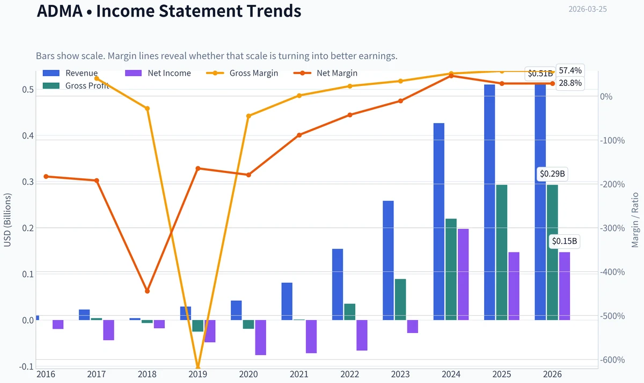Screen dimensions: 644x383
Task: Click the Net Margin point at 2021
Action: pos(299,135)
